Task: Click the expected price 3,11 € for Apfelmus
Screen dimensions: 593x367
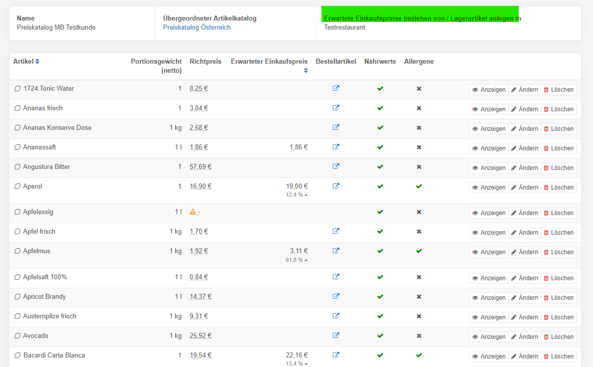Action: click(299, 251)
